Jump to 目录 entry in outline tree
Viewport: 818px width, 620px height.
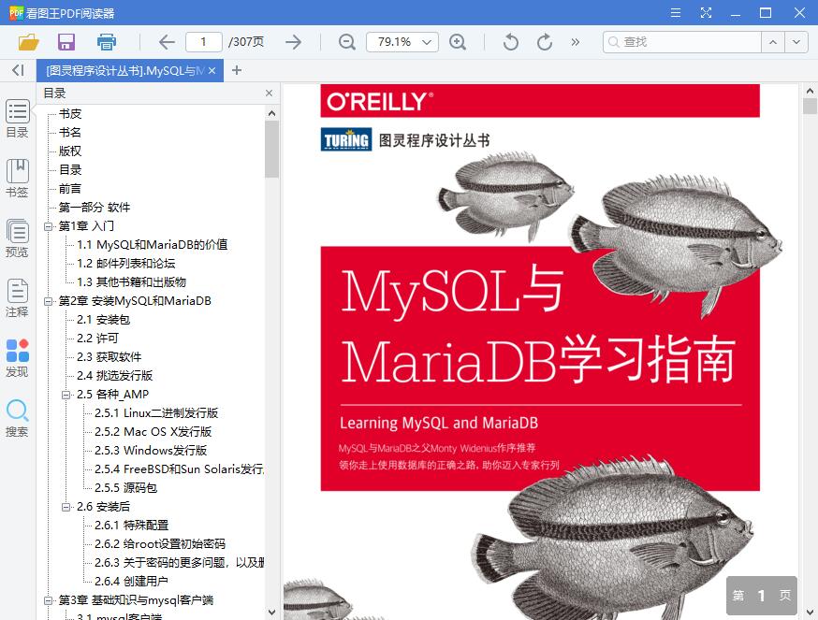(x=70, y=170)
